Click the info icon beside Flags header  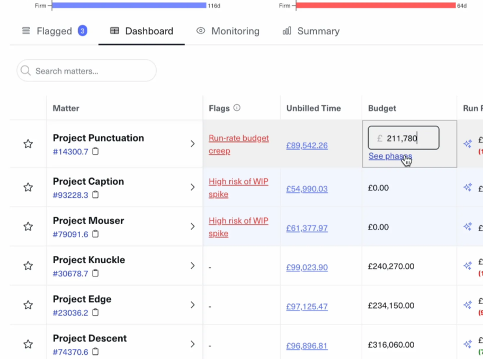click(x=237, y=108)
